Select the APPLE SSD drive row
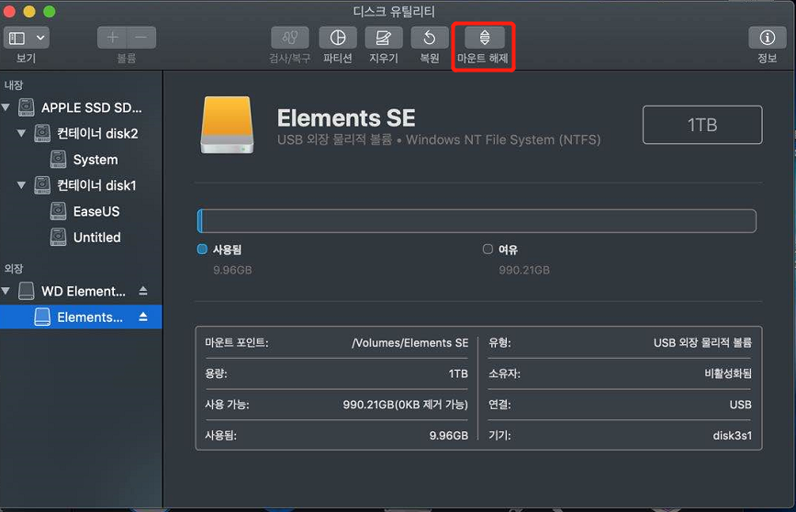 81,107
